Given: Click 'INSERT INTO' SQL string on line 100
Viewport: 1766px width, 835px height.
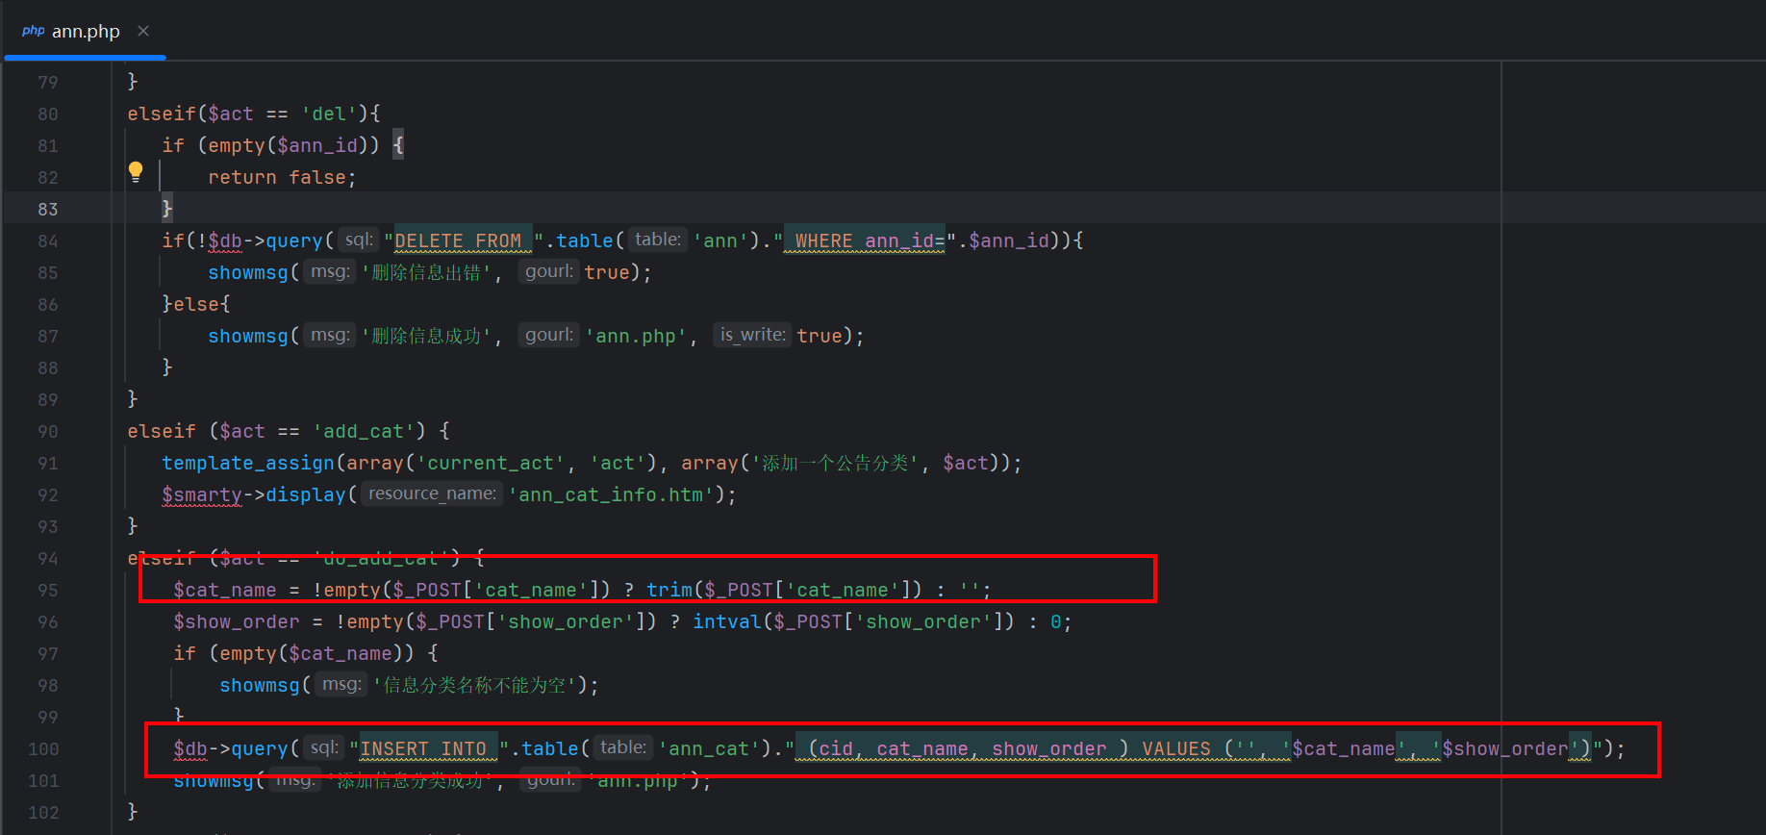Looking at the screenshot, I should pyautogui.click(x=423, y=748).
